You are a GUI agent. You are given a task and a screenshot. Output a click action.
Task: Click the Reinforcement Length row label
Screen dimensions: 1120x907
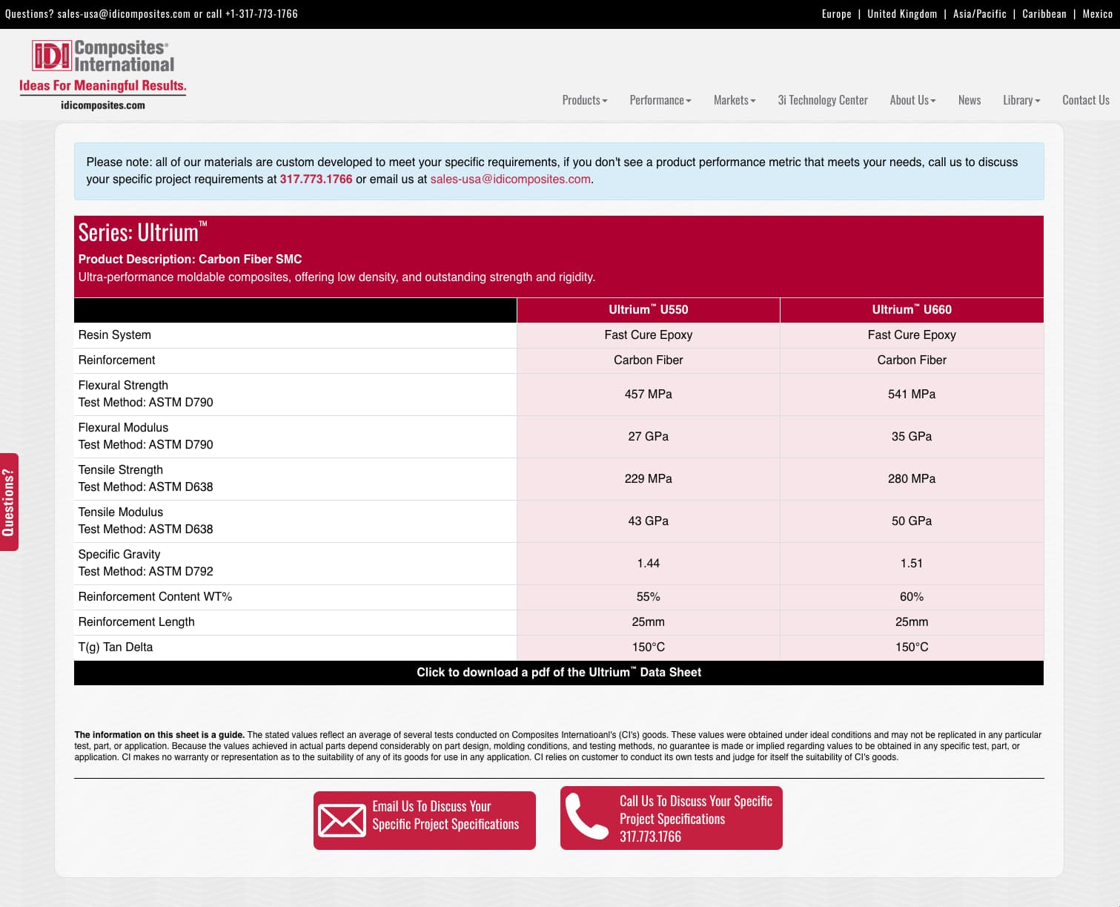click(136, 622)
